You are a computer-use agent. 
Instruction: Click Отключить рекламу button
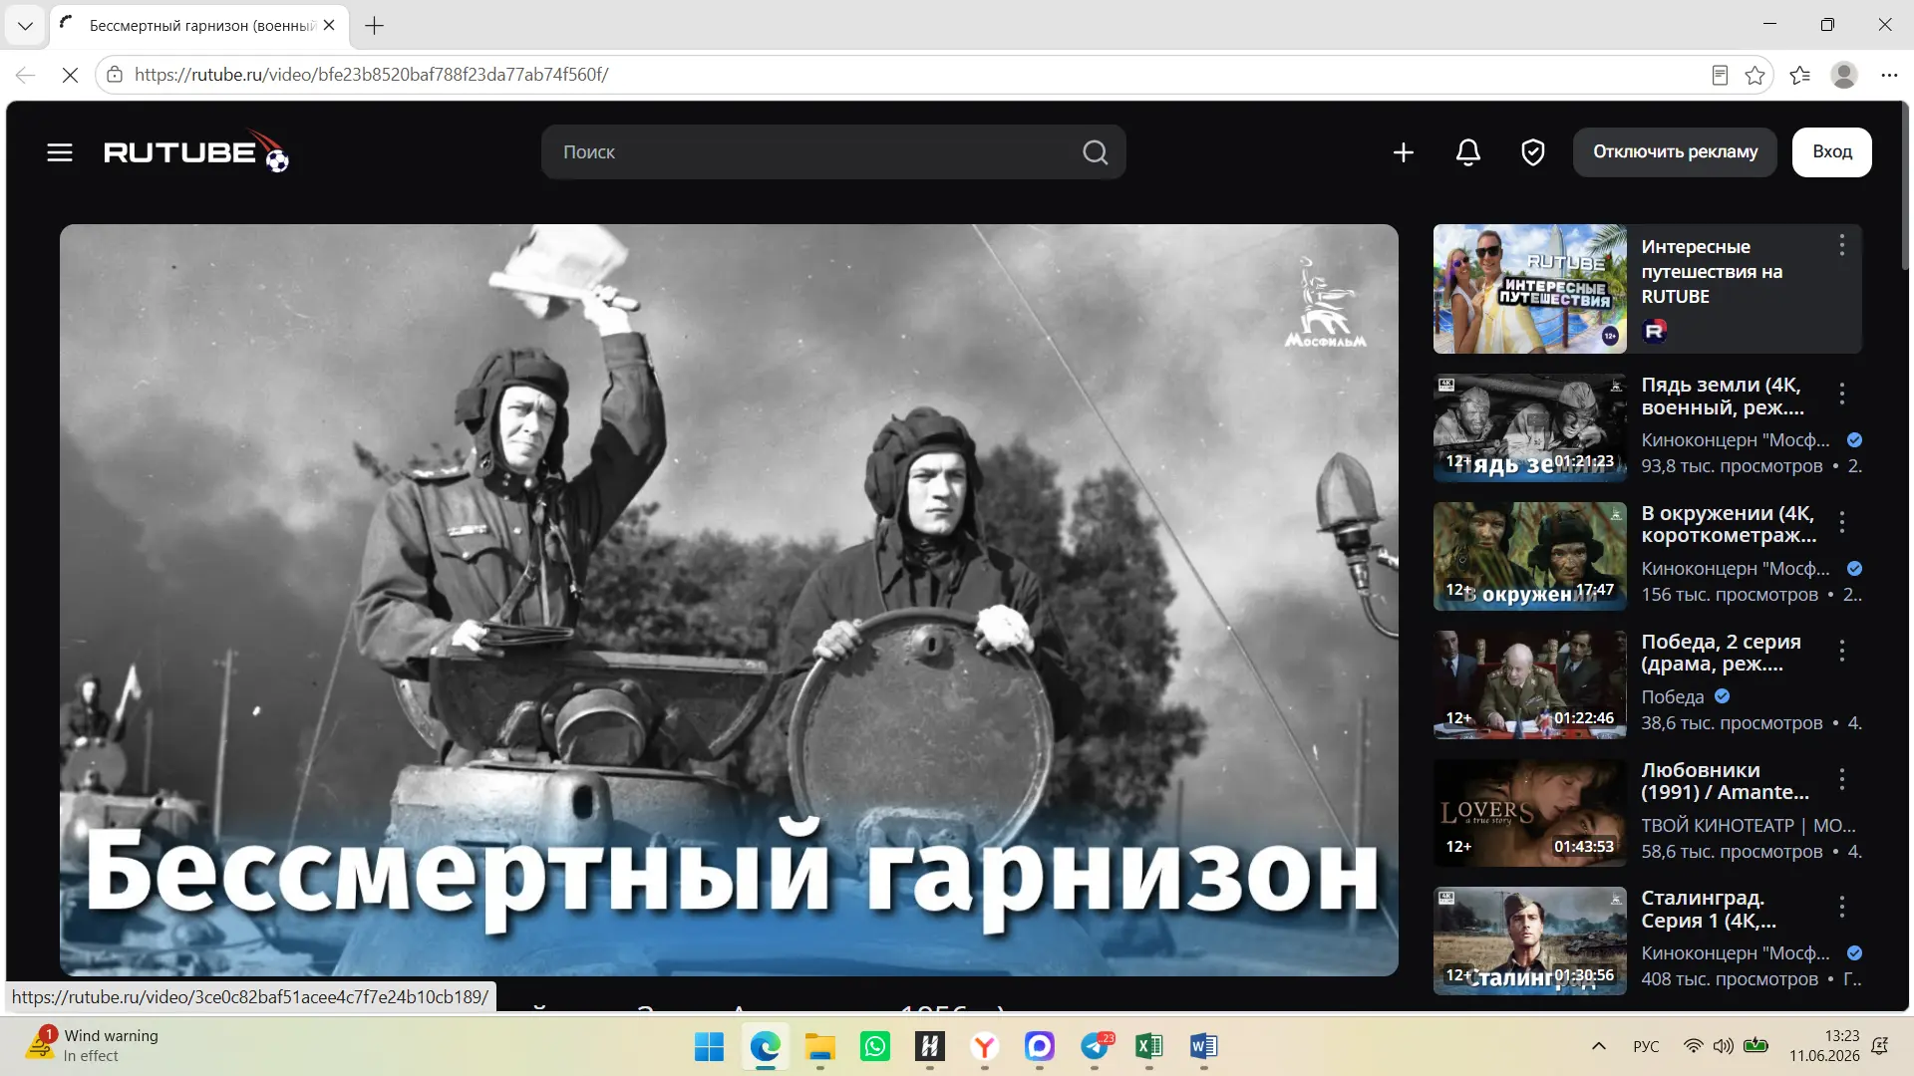(1675, 151)
